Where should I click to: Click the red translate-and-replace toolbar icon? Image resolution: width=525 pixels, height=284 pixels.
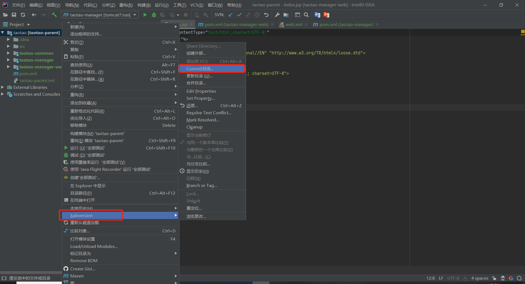click(x=326, y=15)
